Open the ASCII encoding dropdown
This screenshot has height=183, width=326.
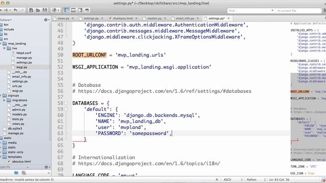233,179
